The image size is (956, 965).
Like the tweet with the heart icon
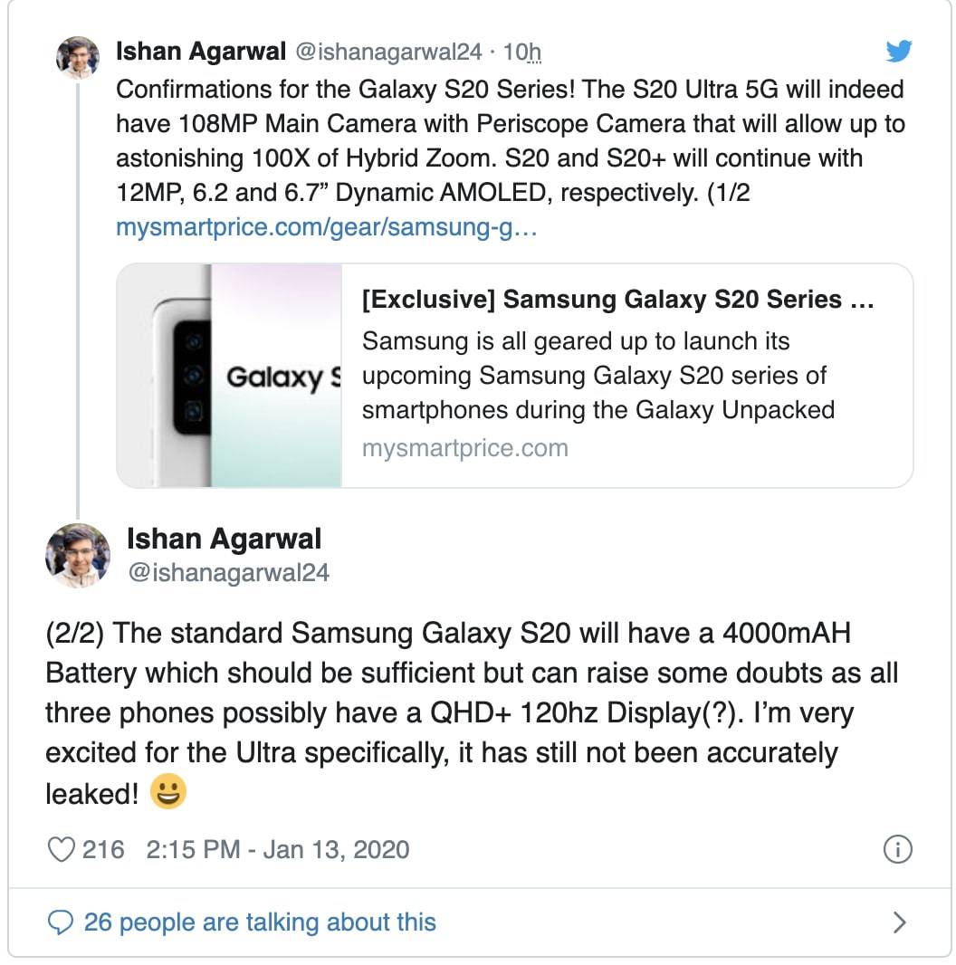61,850
